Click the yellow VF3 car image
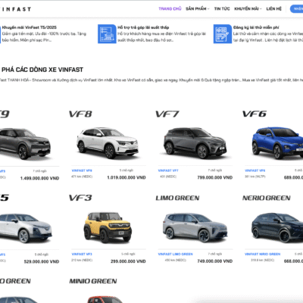303x303 pixels. [108, 227]
